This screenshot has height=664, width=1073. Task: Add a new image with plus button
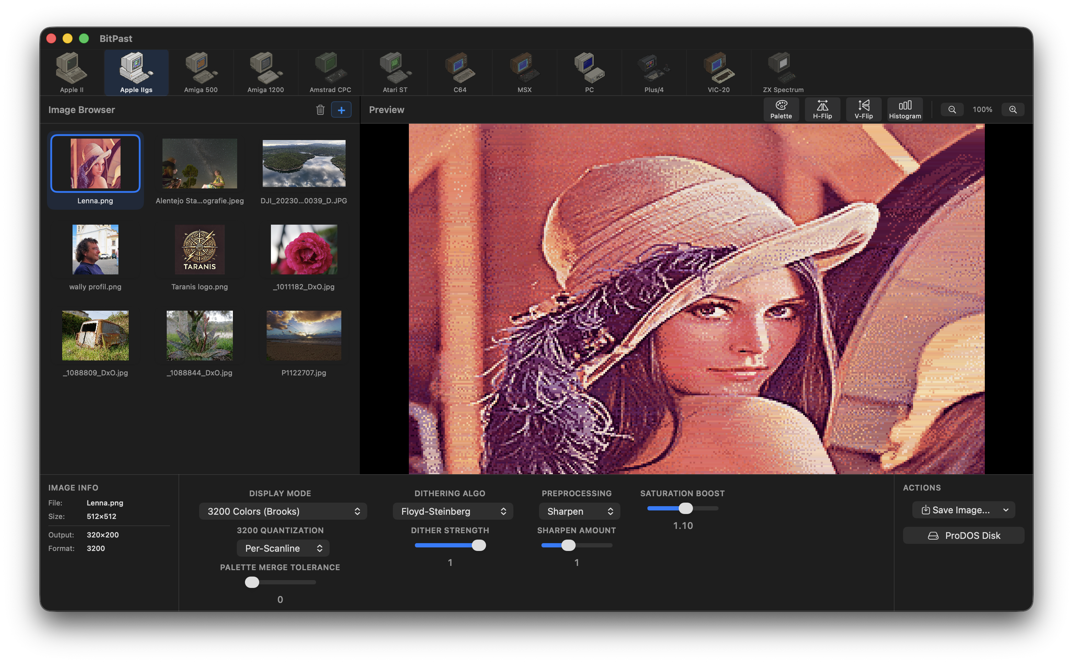(x=341, y=110)
